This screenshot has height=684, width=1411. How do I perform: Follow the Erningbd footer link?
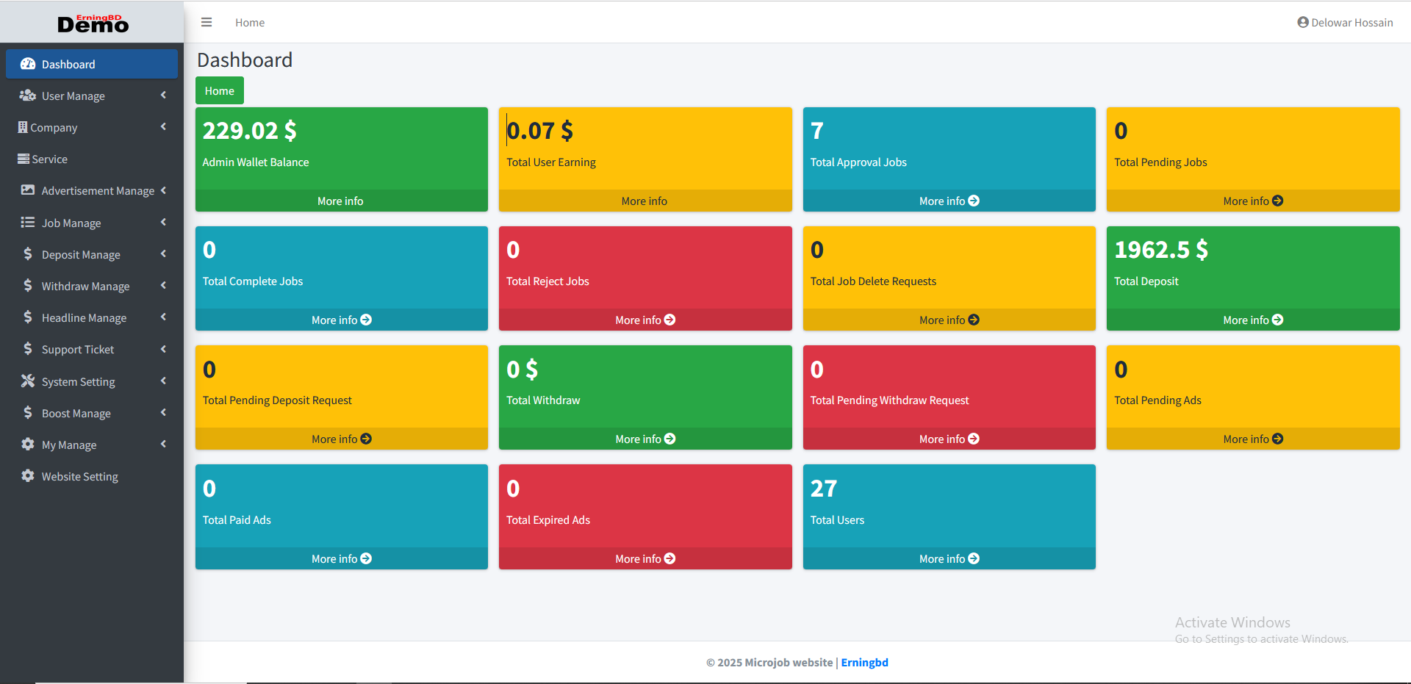(x=864, y=663)
